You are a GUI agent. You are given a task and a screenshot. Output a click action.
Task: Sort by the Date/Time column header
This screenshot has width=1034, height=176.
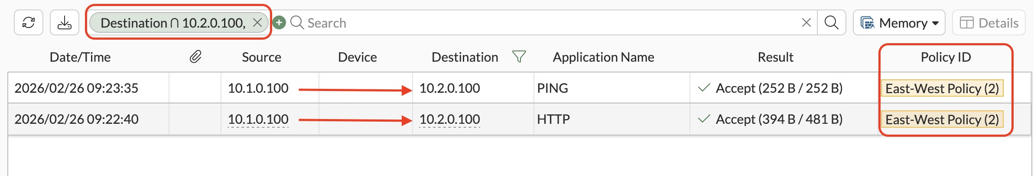pyautogui.click(x=80, y=57)
